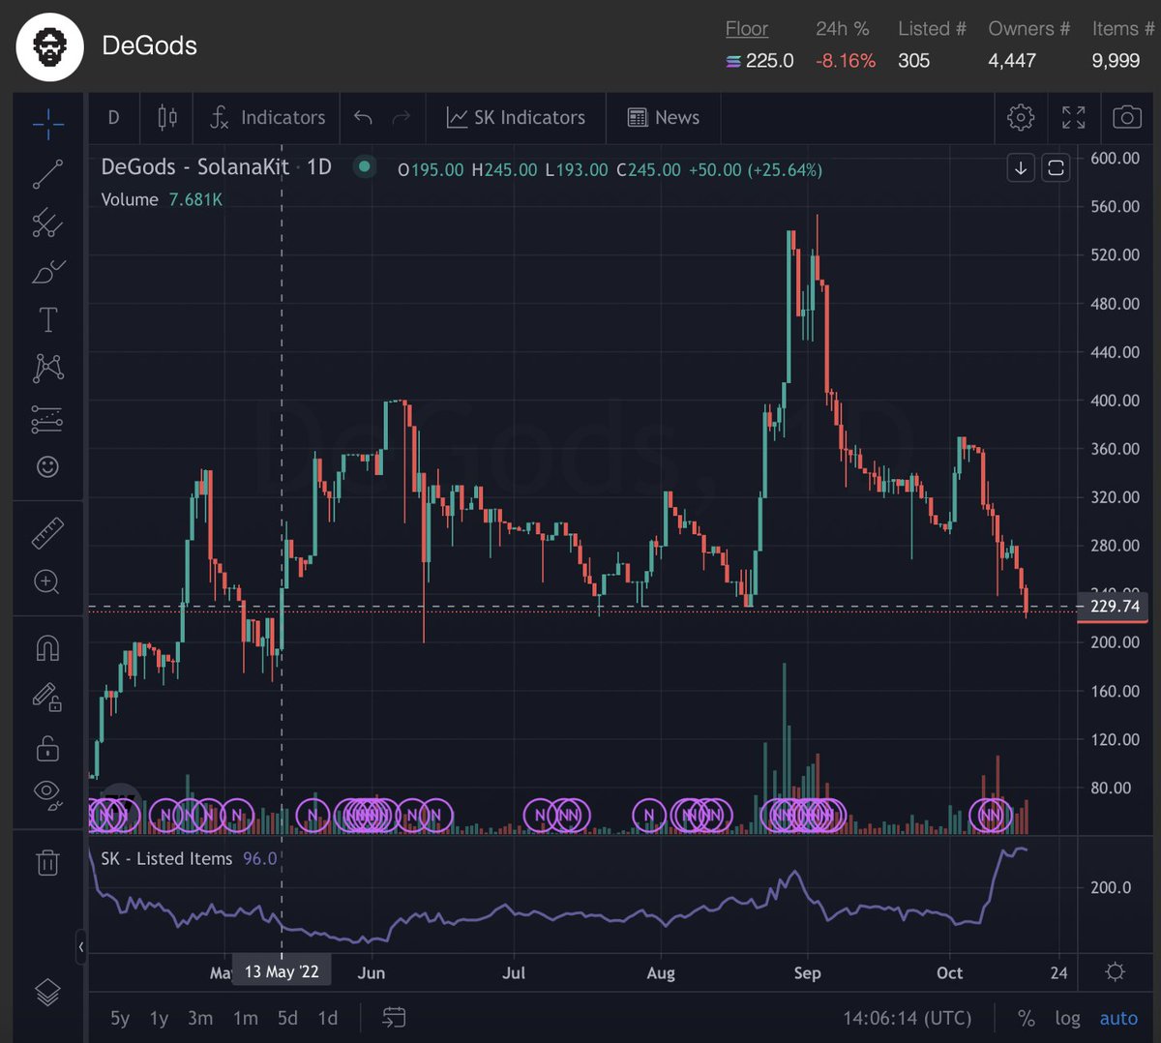
Task: Click the DeGods collection avatar
Action: point(49,46)
